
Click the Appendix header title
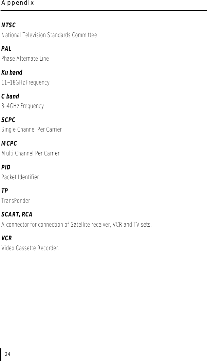(18, 3)
